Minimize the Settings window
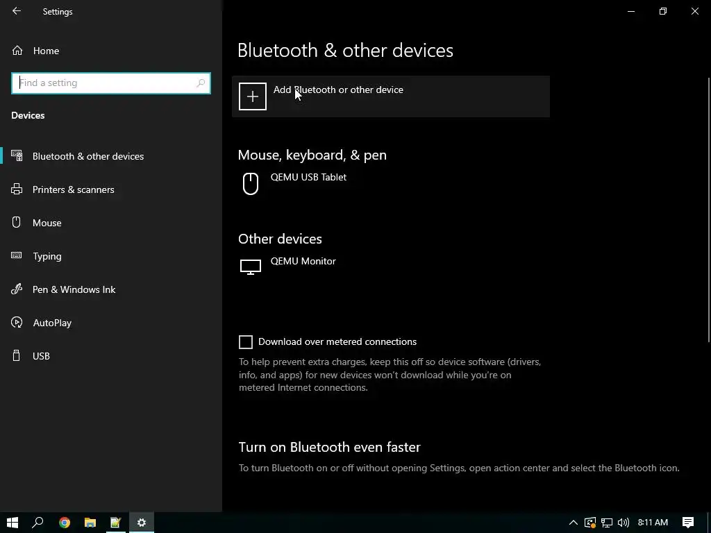The image size is (711, 533). 631,11
